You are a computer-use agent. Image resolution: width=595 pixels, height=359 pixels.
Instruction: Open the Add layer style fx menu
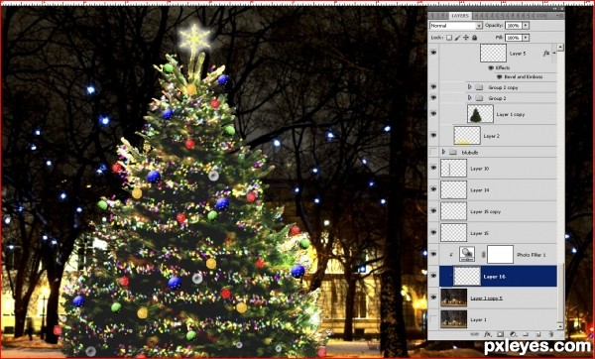click(x=487, y=335)
